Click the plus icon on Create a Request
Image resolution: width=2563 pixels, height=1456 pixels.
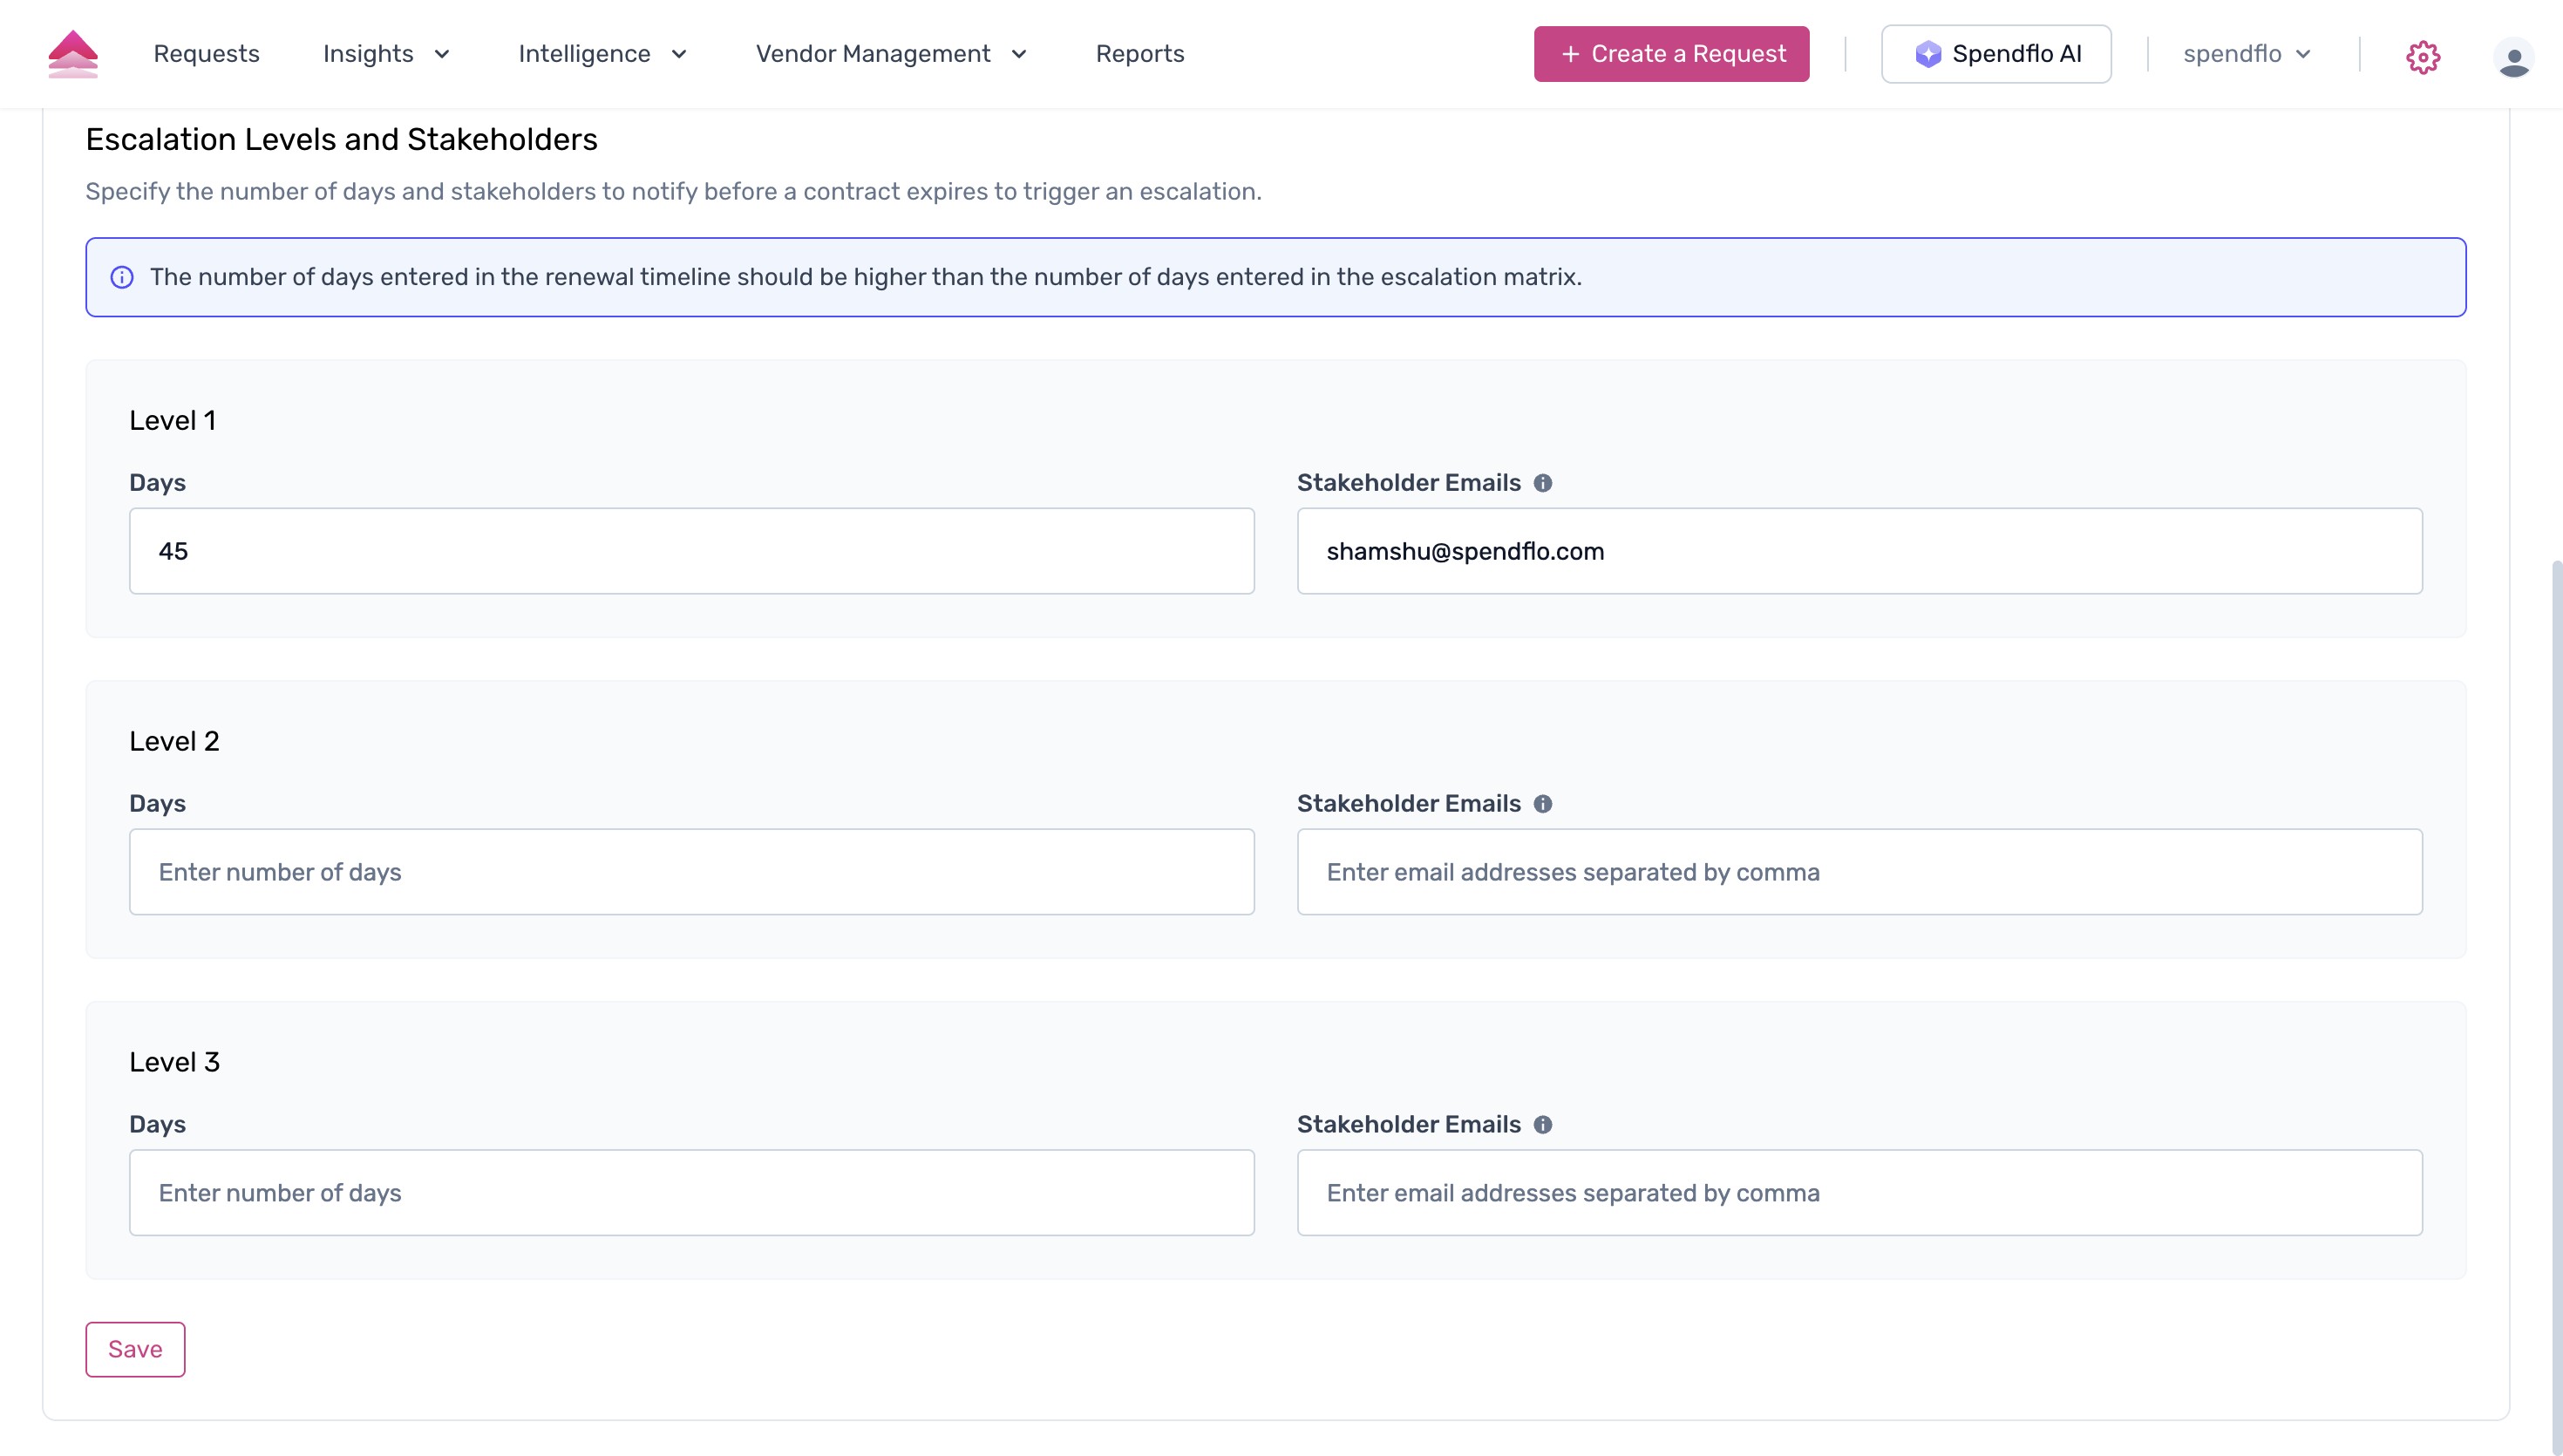pos(1569,54)
